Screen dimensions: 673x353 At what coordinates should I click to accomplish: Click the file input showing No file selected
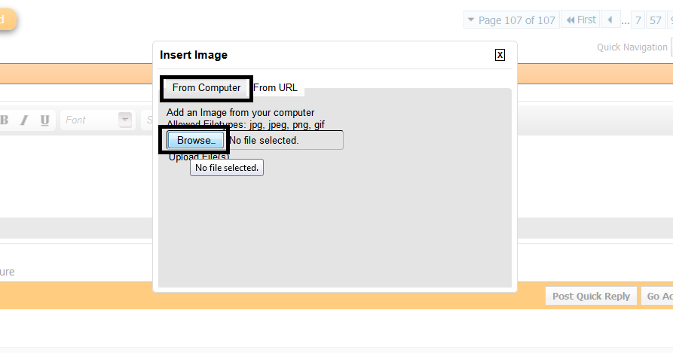click(x=255, y=140)
